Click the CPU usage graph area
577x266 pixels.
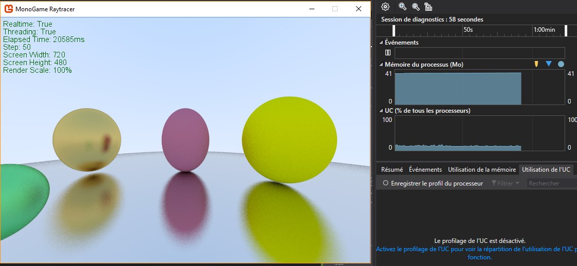(479, 133)
